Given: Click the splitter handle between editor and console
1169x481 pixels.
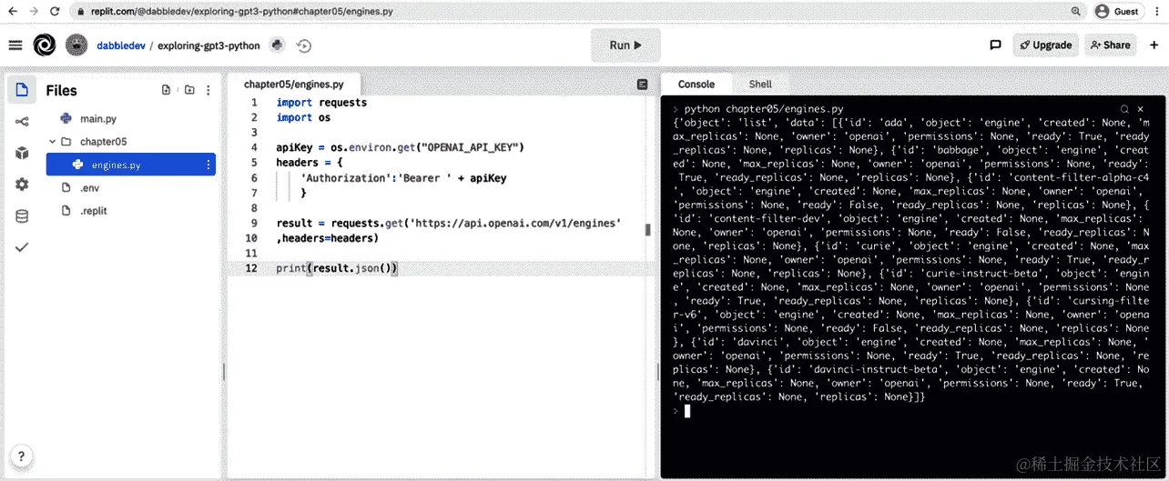Looking at the screenshot, I should pos(657,373).
